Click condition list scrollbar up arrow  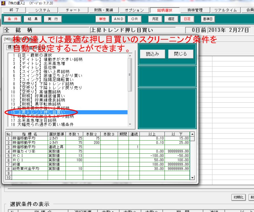[x=130, y=55]
